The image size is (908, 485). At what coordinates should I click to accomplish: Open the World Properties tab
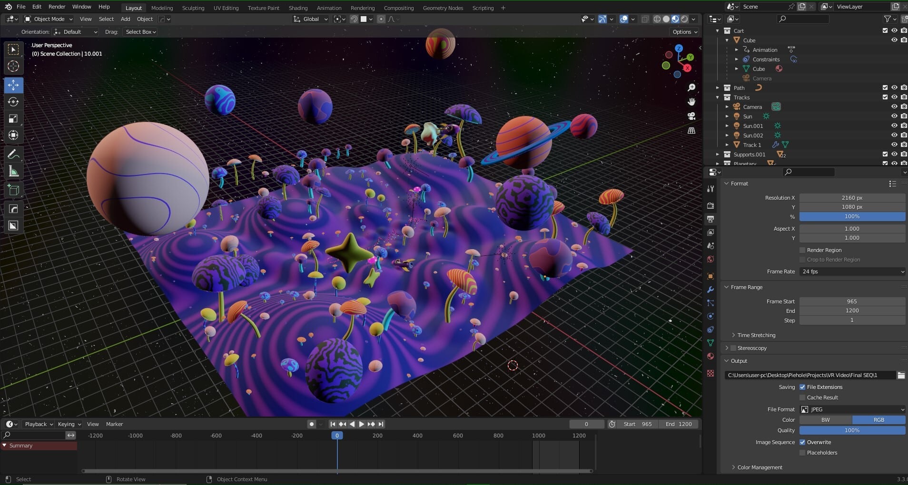(711, 259)
